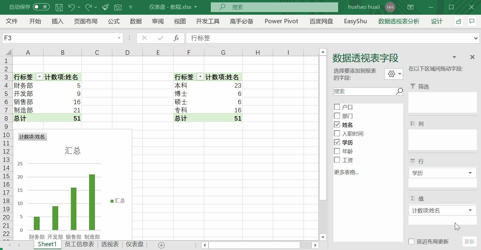Check the 部门 field checkbox
Image resolution: width=481 pixels, height=250 pixels.
(337, 116)
